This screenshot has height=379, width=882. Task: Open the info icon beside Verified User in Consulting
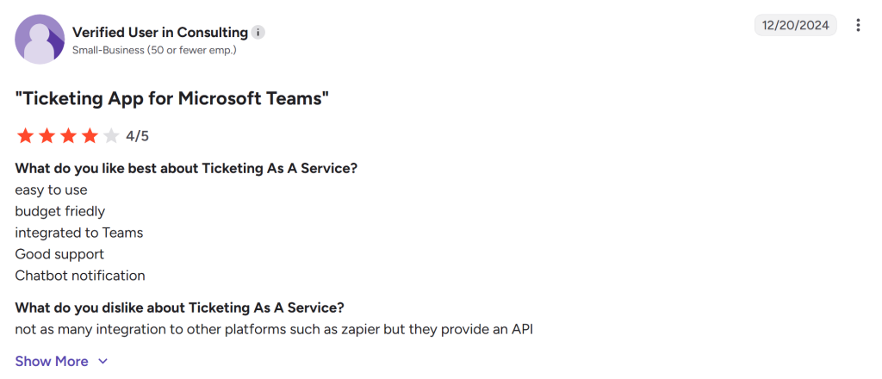coord(258,33)
